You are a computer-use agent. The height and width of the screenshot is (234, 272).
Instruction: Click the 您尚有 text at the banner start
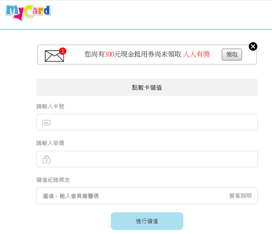[94, 54]
